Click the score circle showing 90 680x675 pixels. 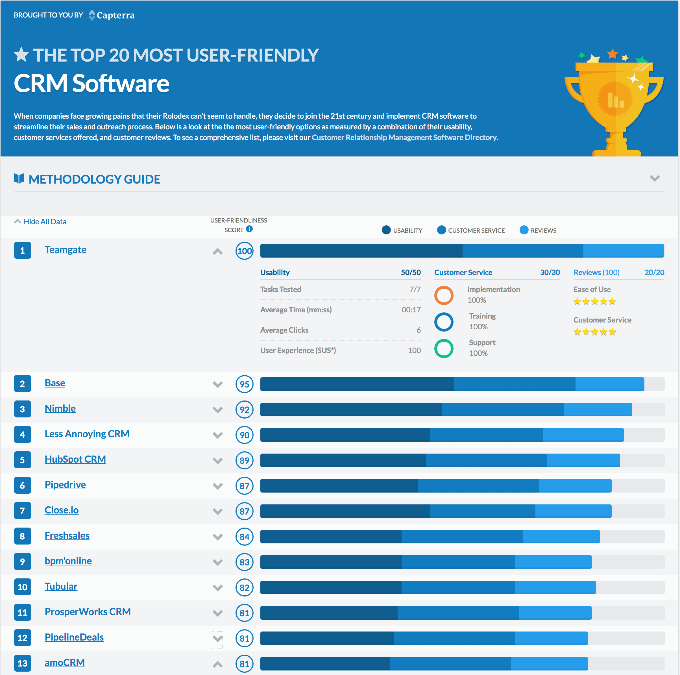[244, 435]
